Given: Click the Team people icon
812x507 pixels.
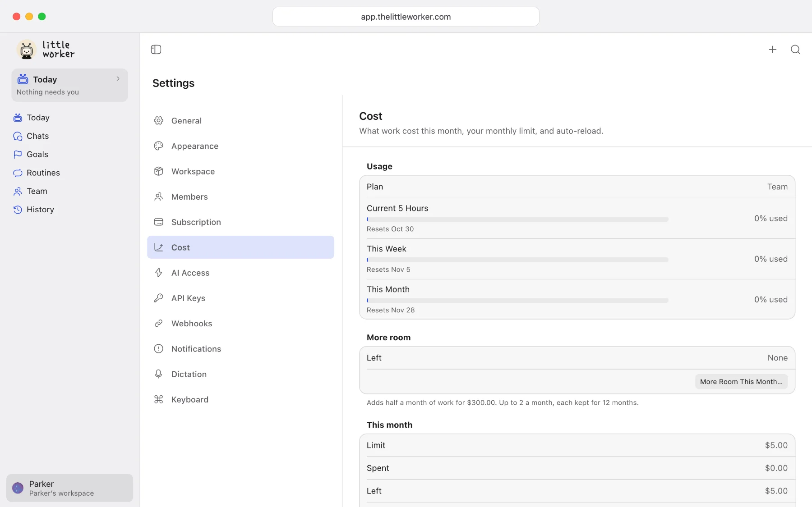Looking at the screenshot, I should pyautogui.click(x=18, y=192).
